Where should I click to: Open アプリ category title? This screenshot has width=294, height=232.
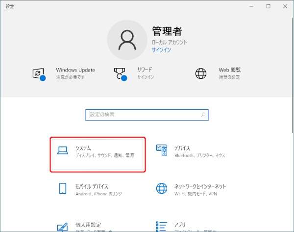(180, 225)
